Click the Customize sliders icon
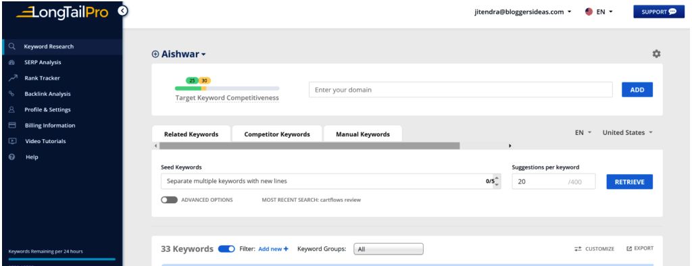 click(x=578, y=249)
